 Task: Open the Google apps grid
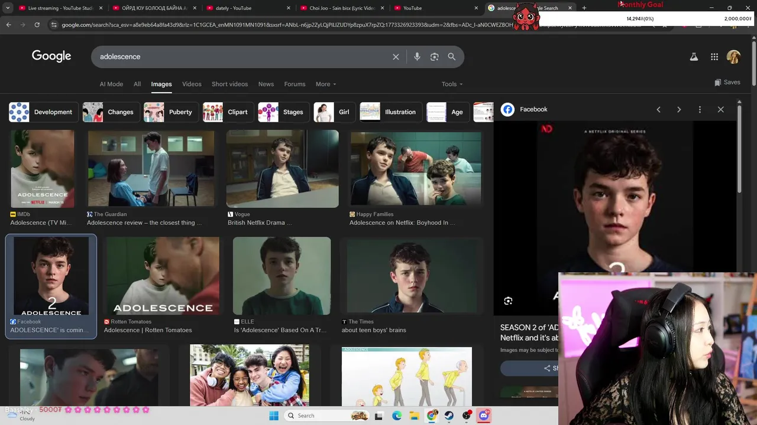click(x=714, y=57)
